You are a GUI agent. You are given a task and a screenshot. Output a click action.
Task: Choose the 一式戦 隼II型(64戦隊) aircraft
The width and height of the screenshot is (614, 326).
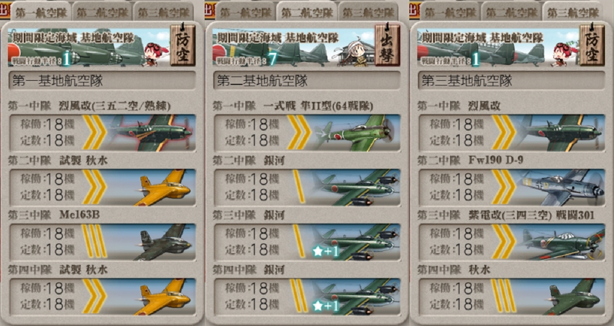307,133
